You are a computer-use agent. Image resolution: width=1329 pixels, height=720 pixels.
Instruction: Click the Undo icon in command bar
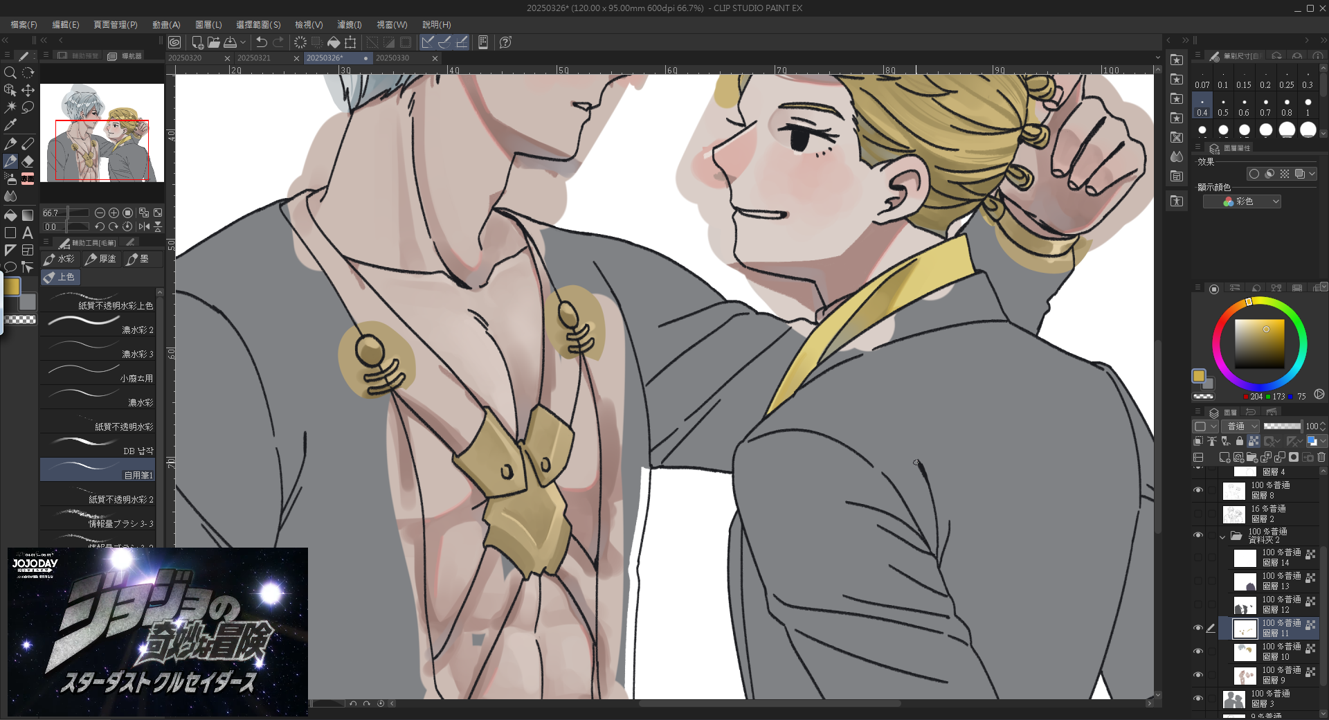point(261,42)
